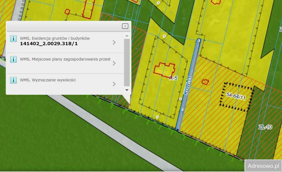Viewport: 282px width, 172px height.
Task: Click the KDW-11 road label
Action: point(188,85)
